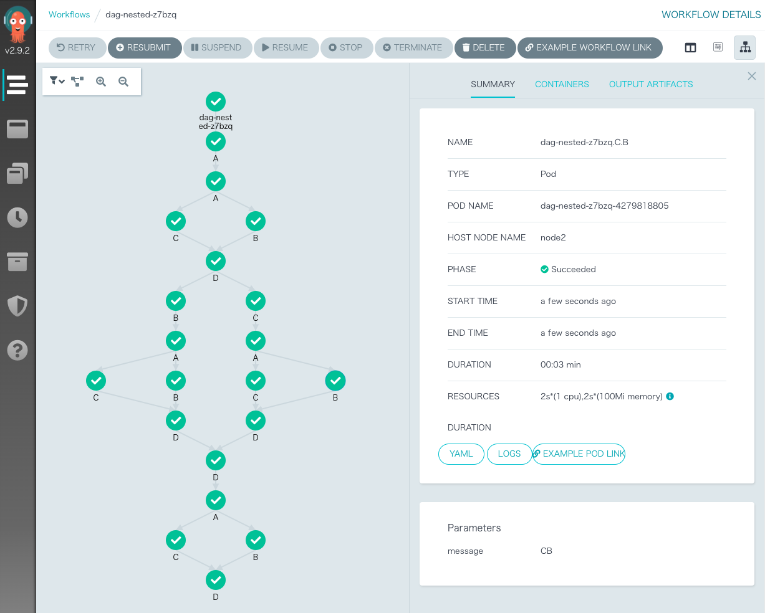The width and height of the screenshot is (765, 613).
Task: Select the succeeded node D at graph bottom
Action: [x=216, y=580]
